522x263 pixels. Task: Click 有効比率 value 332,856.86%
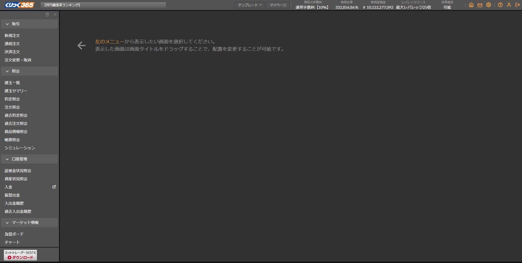(347, 7)
